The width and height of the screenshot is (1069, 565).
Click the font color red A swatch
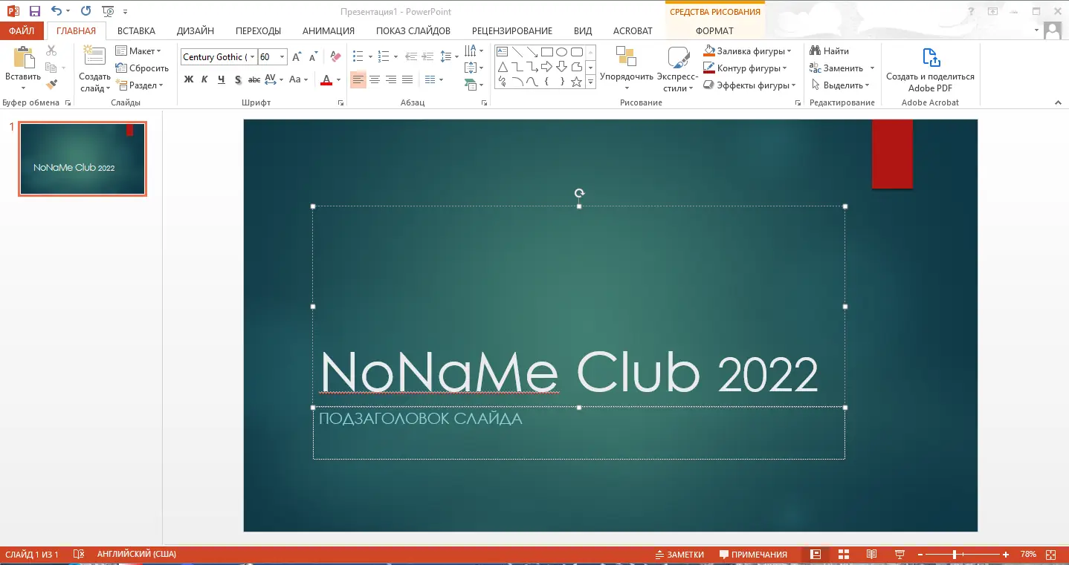point(326,79)
